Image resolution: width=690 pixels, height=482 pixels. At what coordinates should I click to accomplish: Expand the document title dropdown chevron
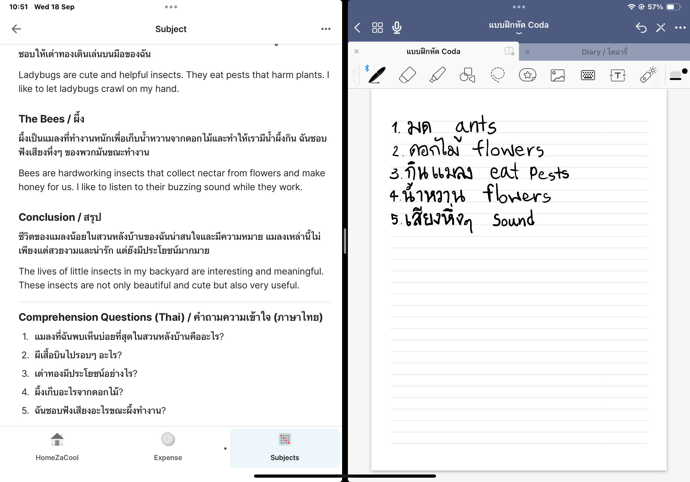tap(519, 33)
